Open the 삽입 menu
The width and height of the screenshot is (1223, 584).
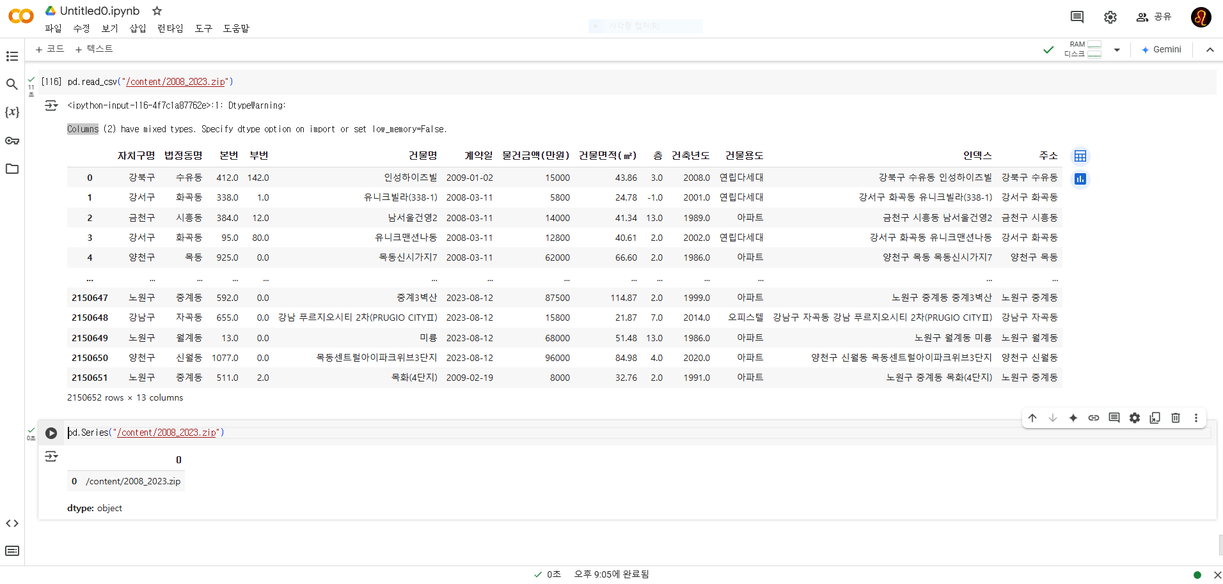[138, 29]
